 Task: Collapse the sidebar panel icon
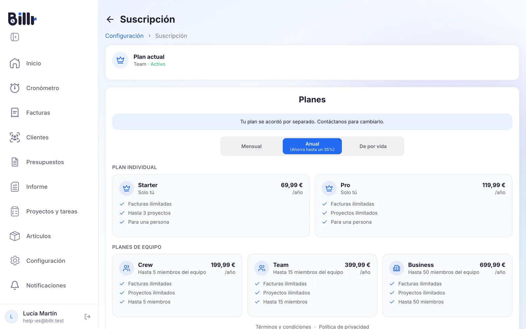(15, 37)
